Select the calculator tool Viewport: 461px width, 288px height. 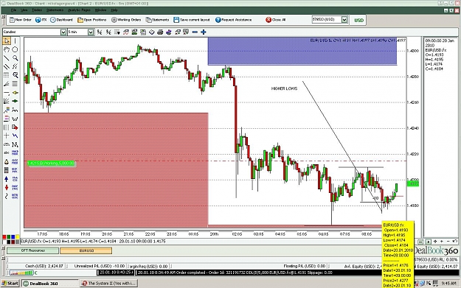(7, 170)
